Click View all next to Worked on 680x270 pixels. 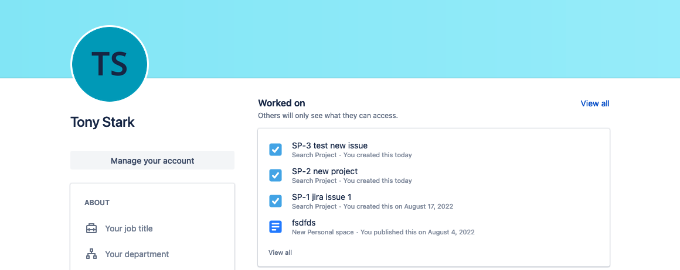coord(595,103)
